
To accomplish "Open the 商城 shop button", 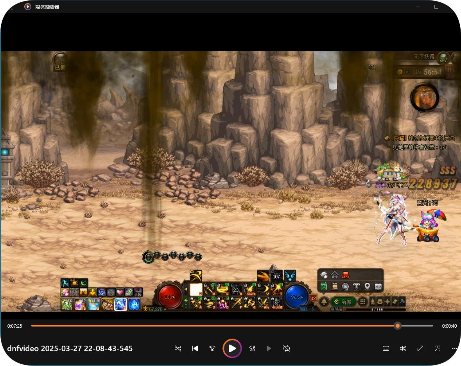I will (343, 301).
